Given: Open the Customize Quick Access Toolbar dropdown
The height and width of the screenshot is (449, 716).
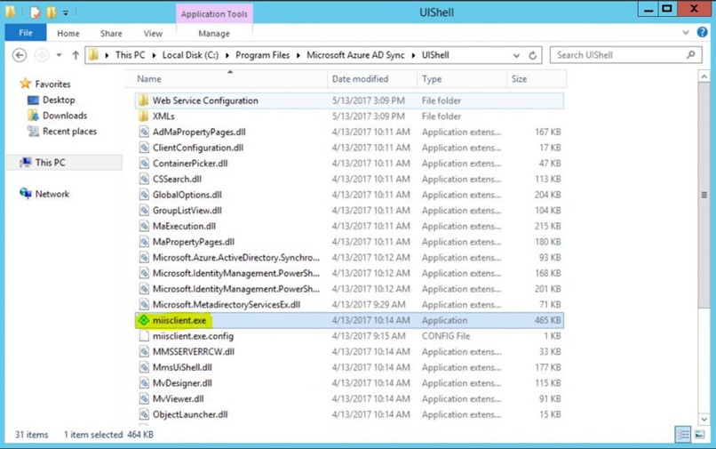Looking at the screenshot, I should tap(66, 12).
